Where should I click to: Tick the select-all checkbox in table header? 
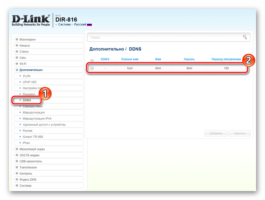point(92,60)
